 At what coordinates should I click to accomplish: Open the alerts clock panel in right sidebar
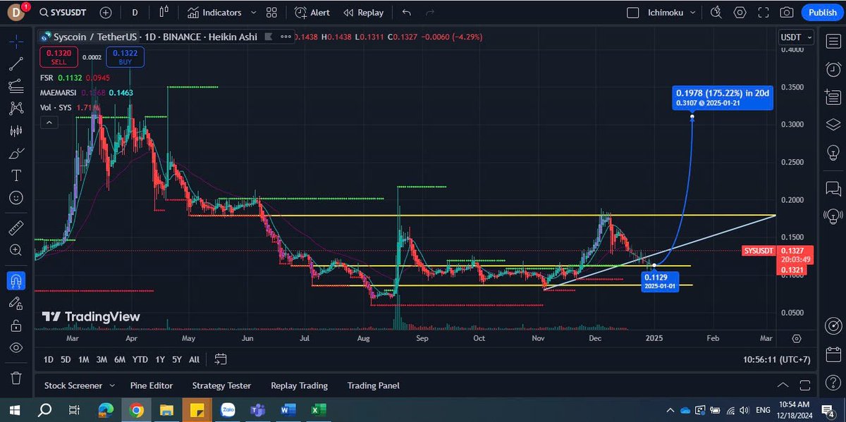tap(833, 68)
